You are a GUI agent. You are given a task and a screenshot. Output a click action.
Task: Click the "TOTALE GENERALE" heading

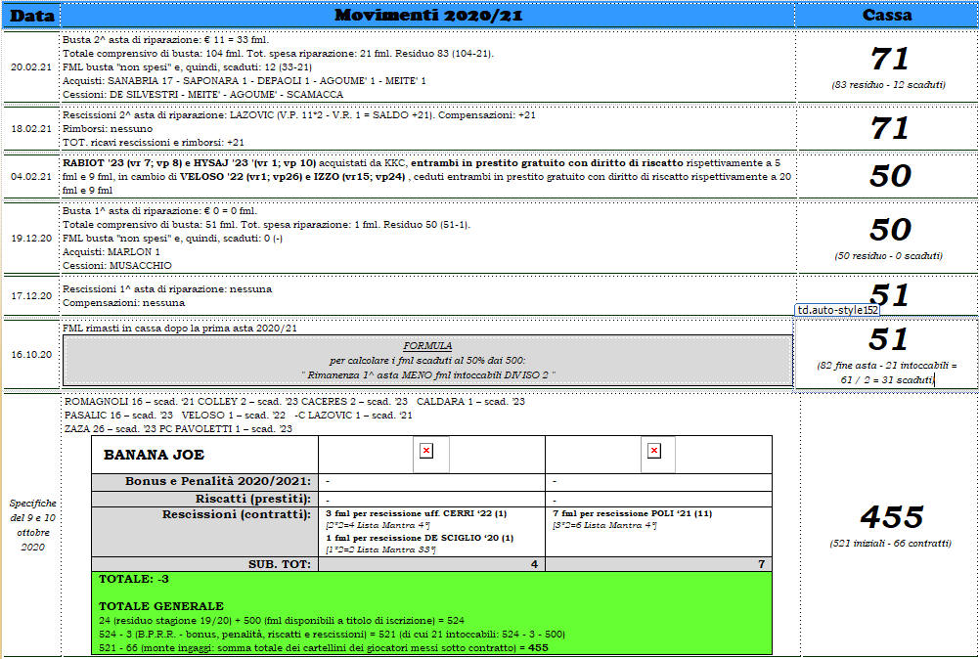161,606
